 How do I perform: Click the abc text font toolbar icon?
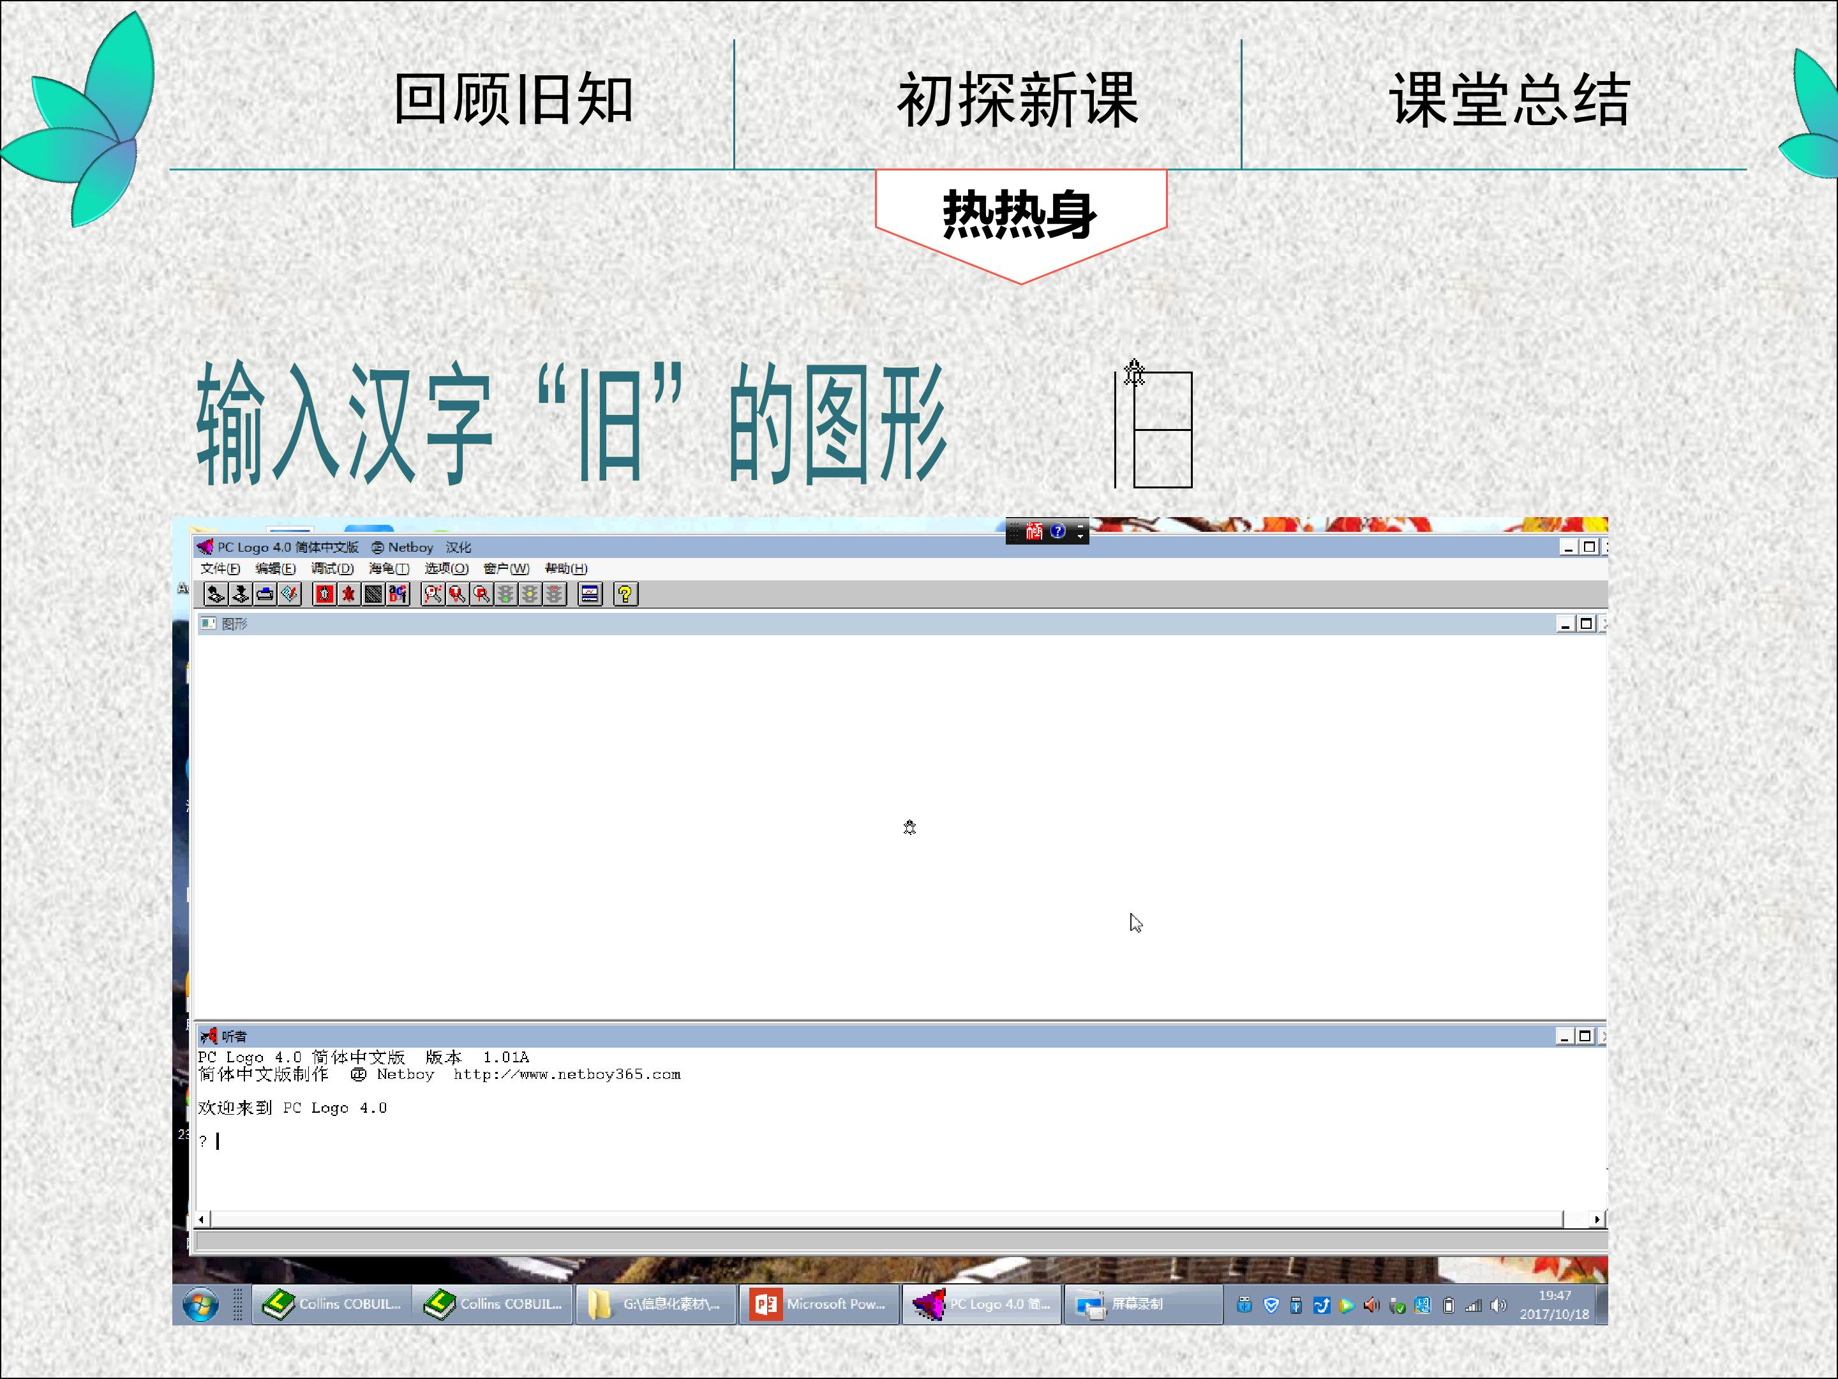[398, 594]
